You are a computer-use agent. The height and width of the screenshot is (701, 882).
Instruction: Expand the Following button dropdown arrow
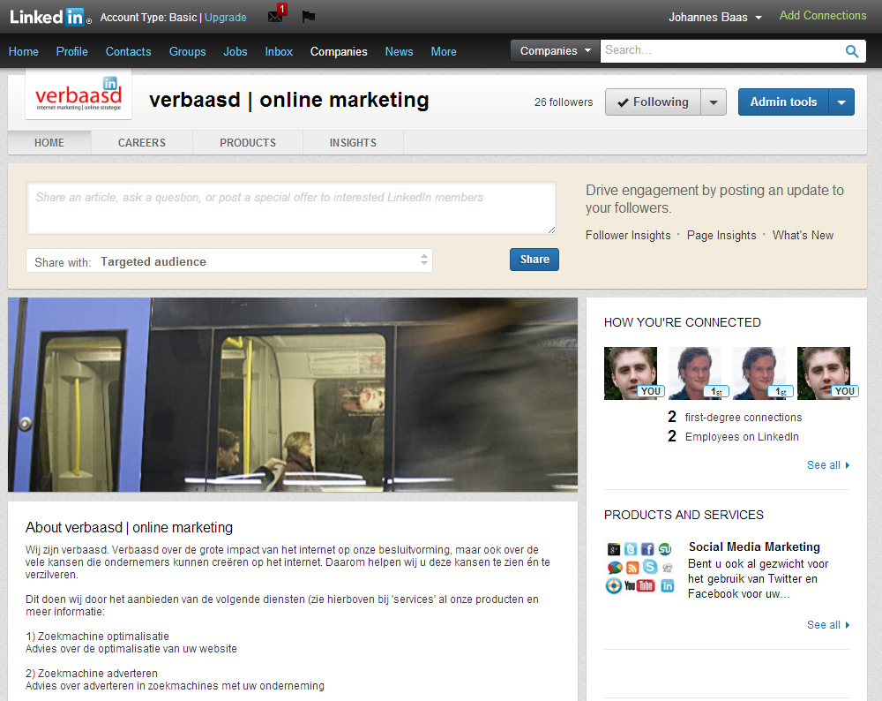(x=714, y=102)
